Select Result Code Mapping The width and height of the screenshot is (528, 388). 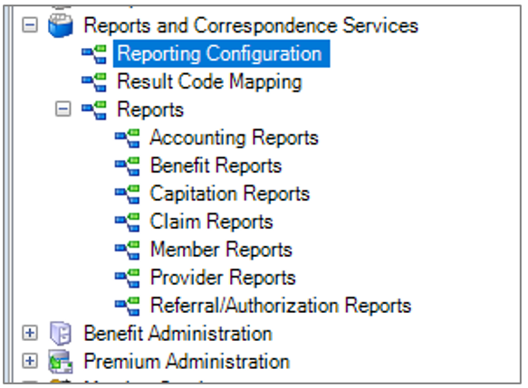point(209,81)
